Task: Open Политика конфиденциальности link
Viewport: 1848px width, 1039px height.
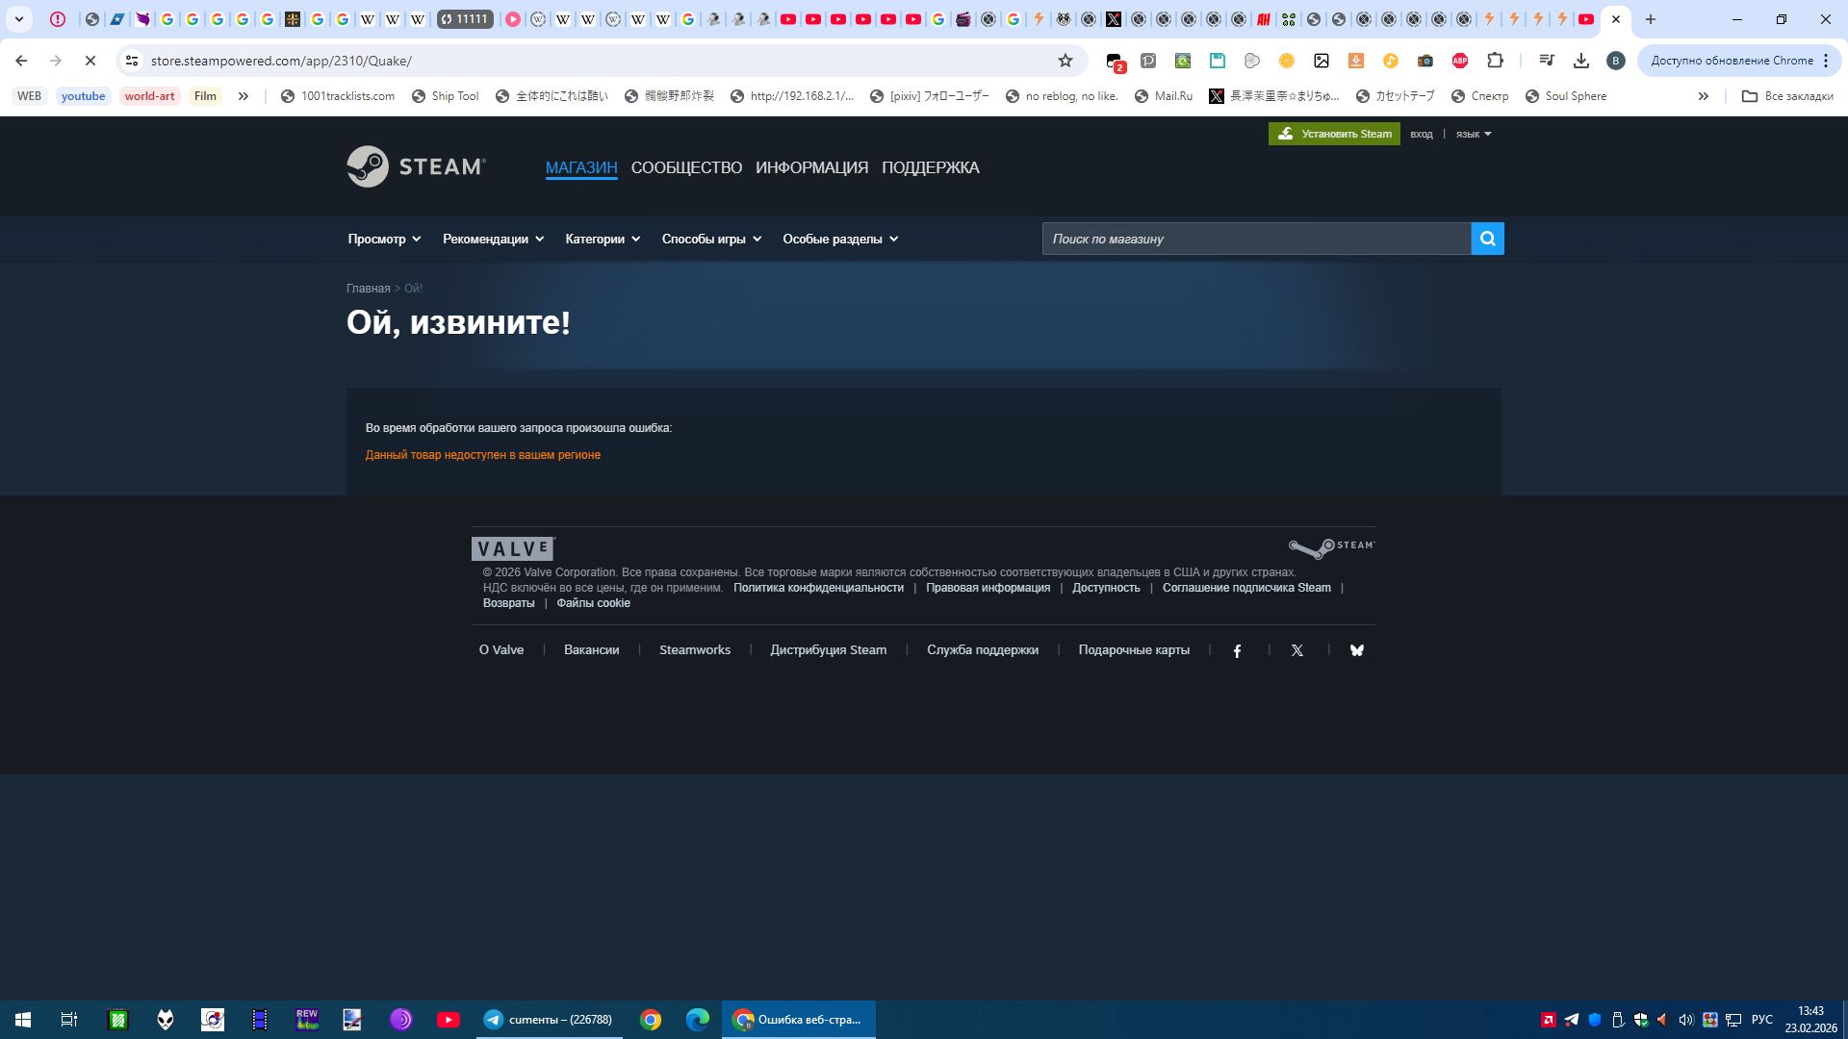Action: [818, 588]
